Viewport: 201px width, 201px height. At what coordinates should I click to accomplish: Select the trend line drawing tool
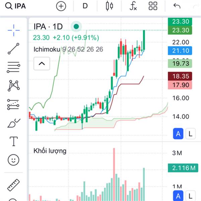point(13,49)
